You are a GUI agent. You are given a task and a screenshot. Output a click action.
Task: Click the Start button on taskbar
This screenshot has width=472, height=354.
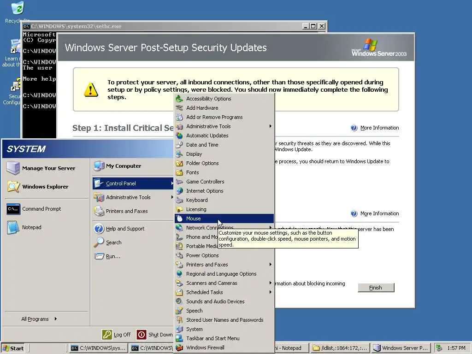coord(13,348)
